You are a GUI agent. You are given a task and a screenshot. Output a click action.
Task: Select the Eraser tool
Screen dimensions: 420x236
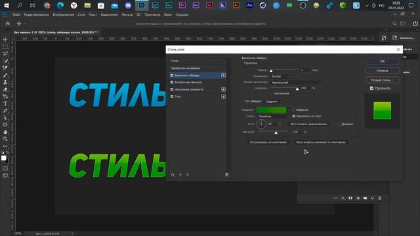tap(5, 89)
